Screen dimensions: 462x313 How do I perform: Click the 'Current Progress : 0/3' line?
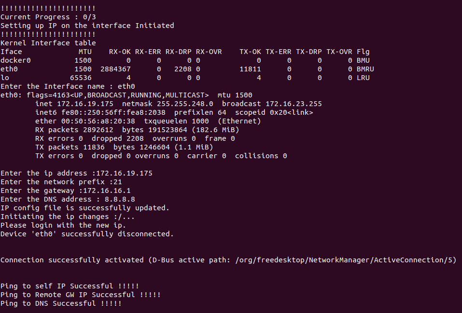(48, 17)
